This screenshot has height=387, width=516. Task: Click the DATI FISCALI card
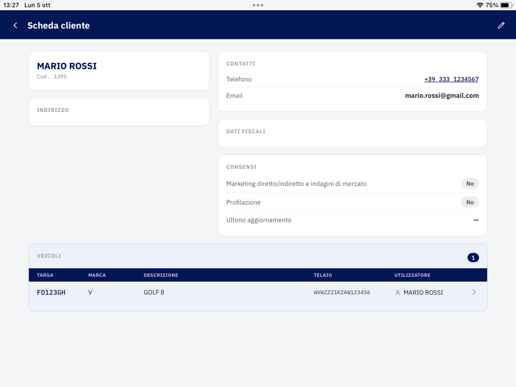(353, 133)
